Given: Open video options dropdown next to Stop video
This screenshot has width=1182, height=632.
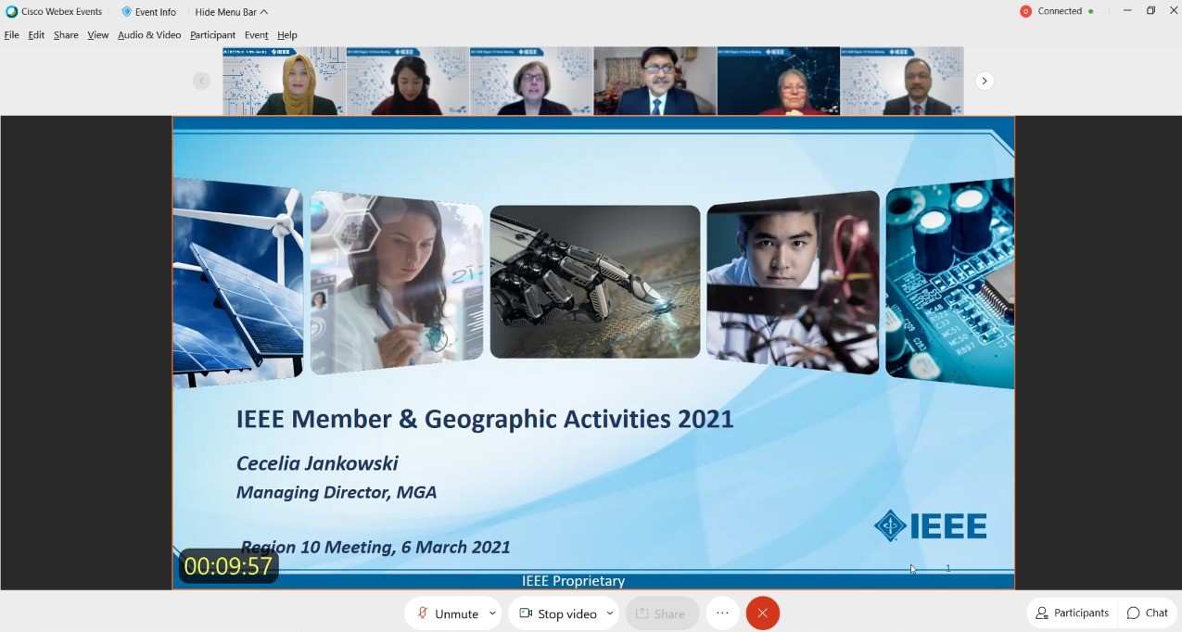Looking at the screenshot, I should tap(610, 613).
